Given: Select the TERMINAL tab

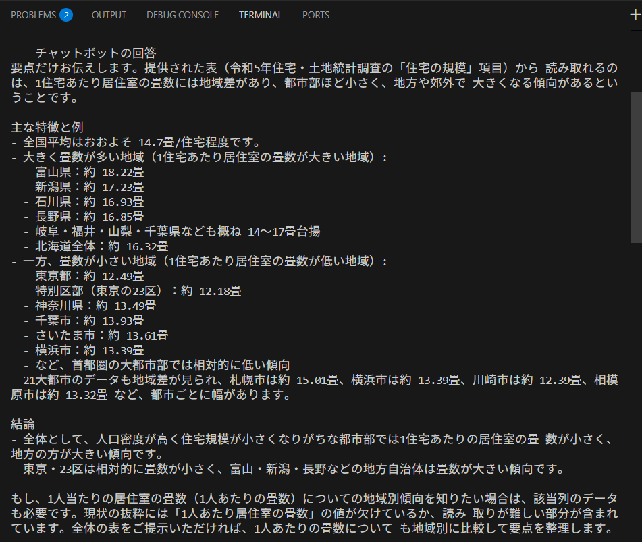Looking at the screenshot, I should (x=261, y=15).
